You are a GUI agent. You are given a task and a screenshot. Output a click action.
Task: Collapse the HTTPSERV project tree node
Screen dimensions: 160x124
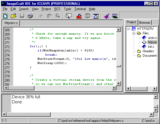(128, 29)
